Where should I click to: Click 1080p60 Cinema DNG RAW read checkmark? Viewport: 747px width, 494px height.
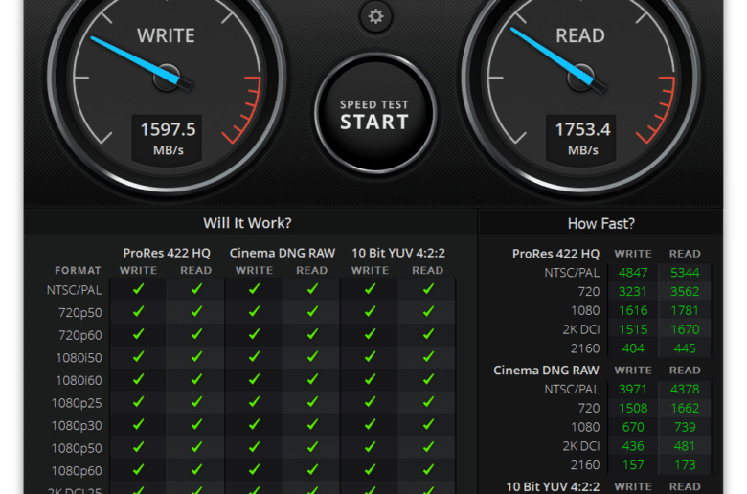tap(312, 469)
